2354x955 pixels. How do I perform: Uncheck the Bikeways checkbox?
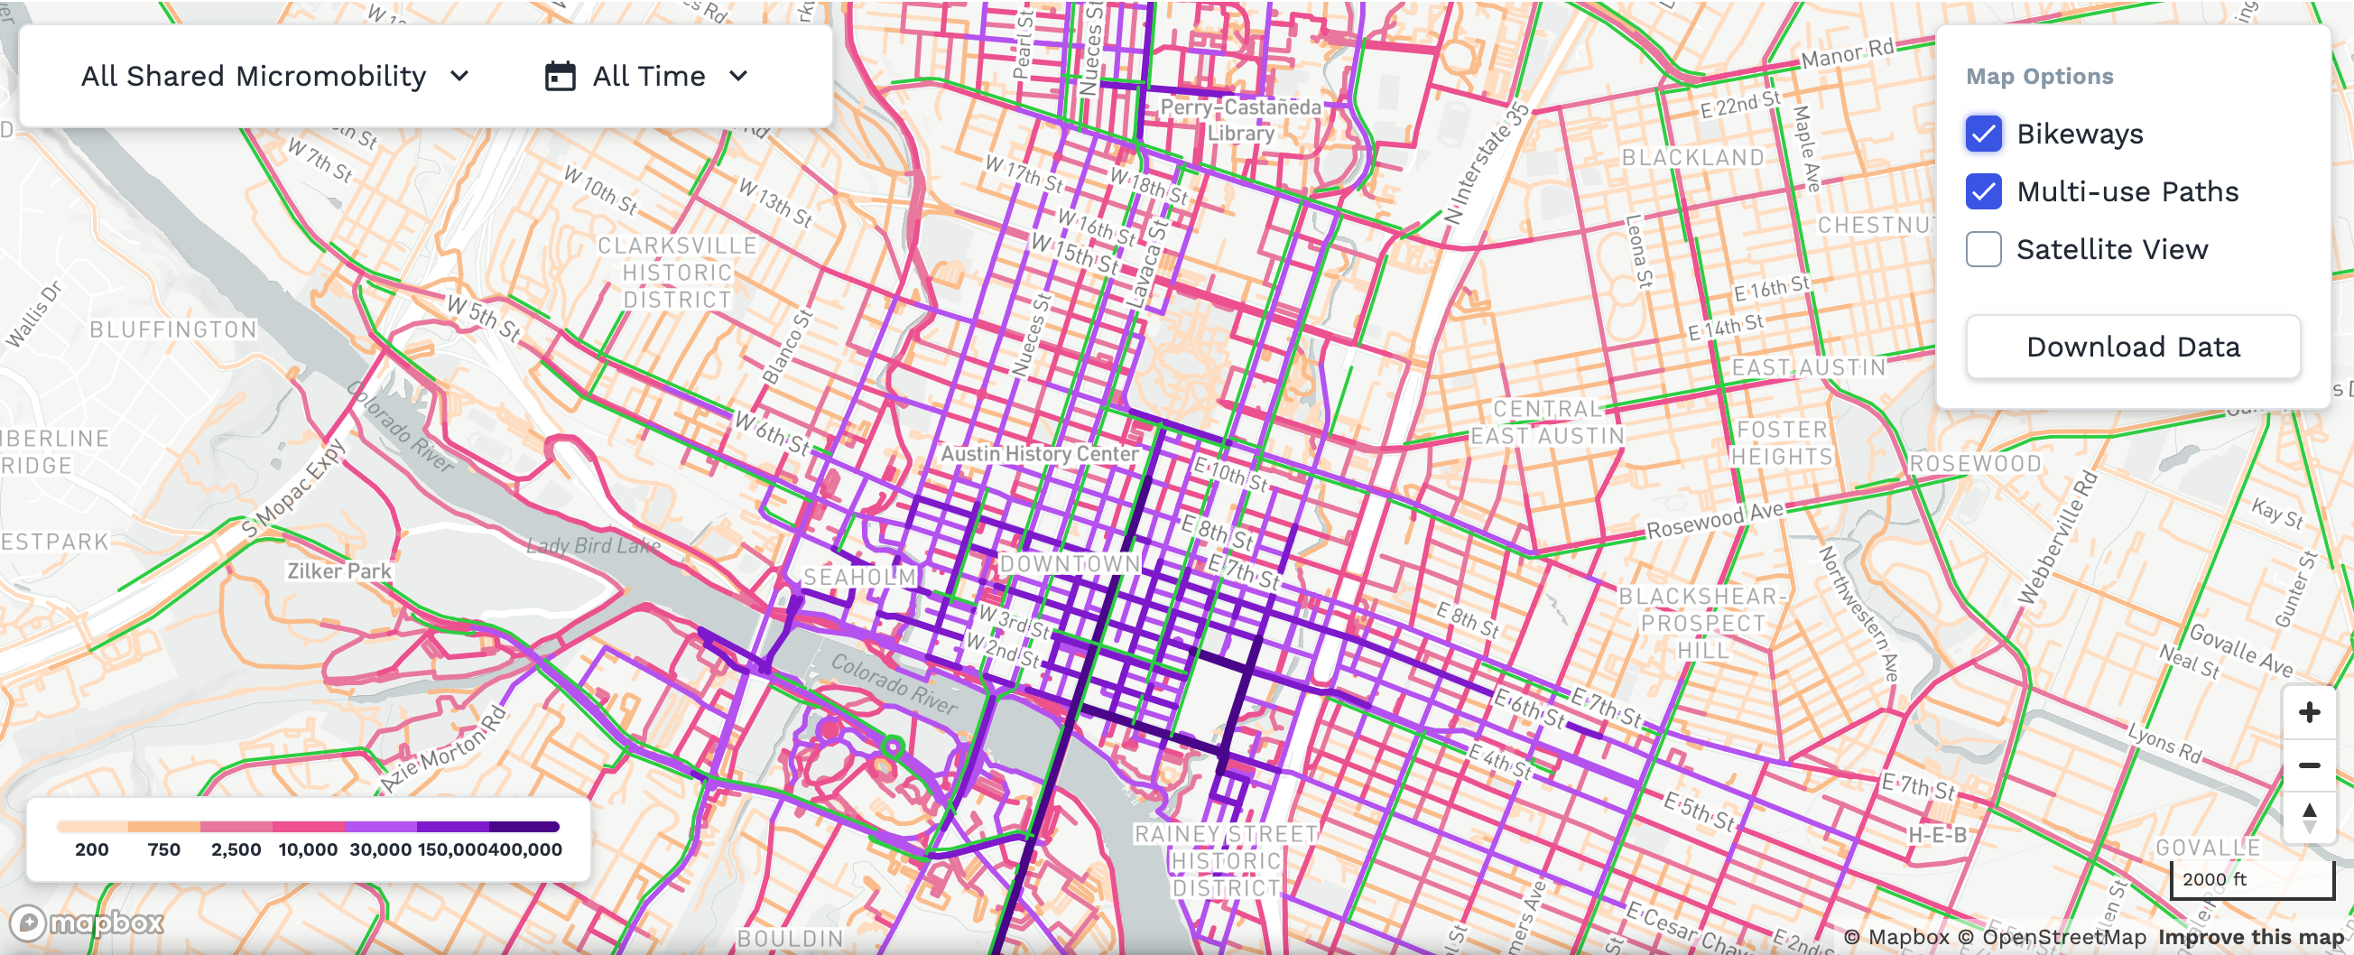tap(1984, 134)
